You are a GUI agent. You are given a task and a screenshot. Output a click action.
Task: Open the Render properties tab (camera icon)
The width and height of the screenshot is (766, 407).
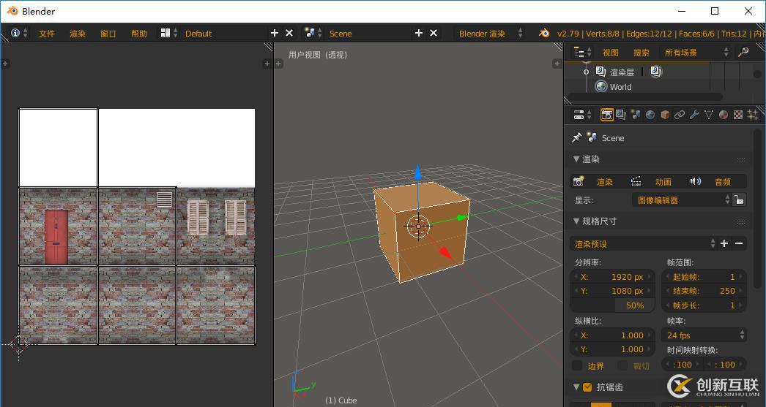pyautogui.click(x=606, y=115)
